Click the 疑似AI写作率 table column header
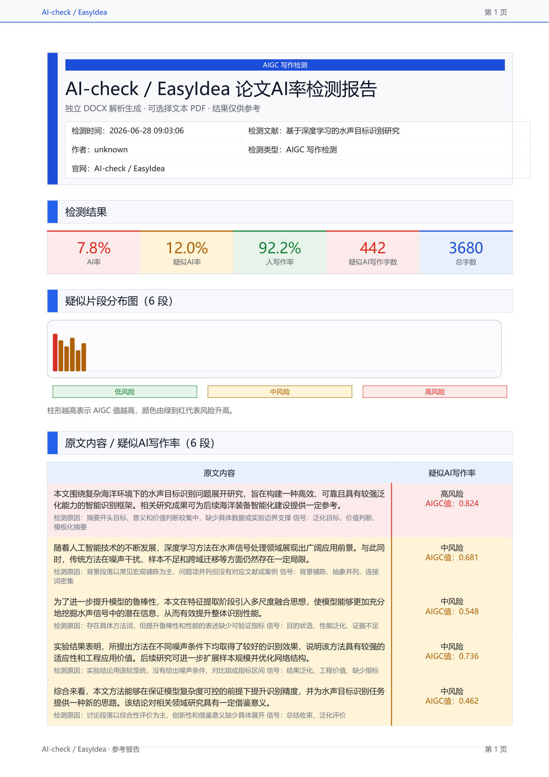 tap(452, 473)
